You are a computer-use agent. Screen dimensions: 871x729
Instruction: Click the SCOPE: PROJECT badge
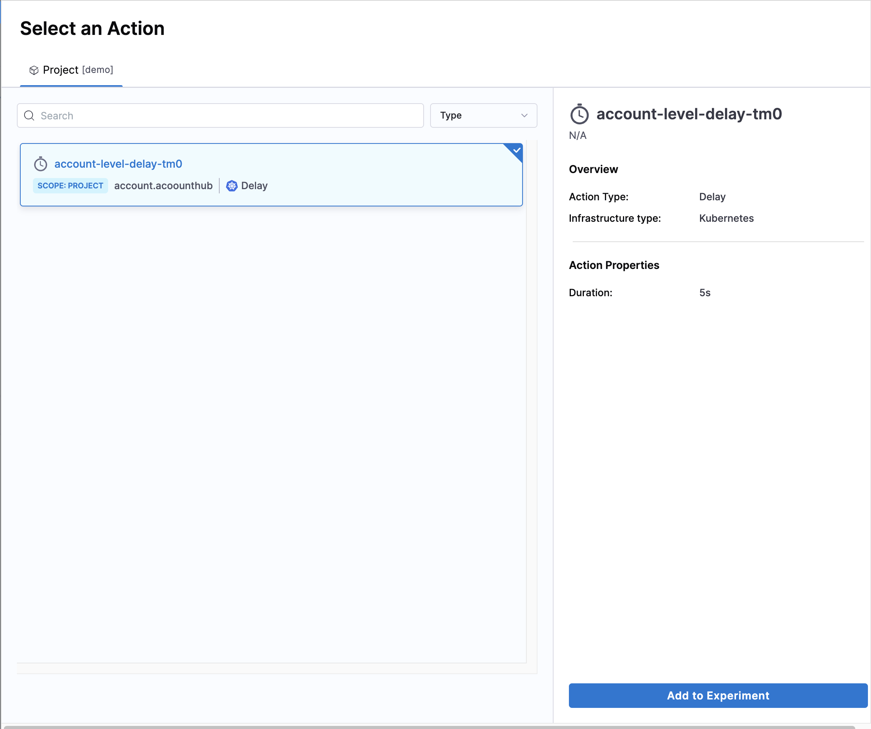tap(70, 186)
